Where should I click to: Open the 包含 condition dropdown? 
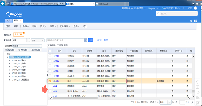pos(43,40)
